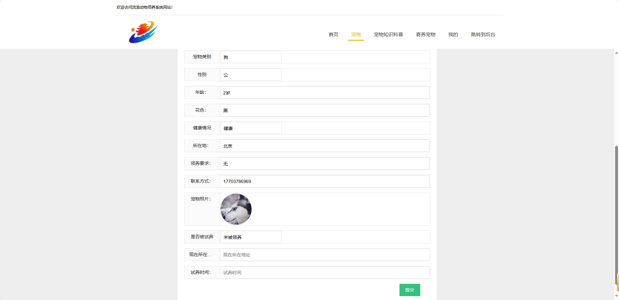Click the pet photo thumbnail
The image size is (619, 300).
point(236,209)
